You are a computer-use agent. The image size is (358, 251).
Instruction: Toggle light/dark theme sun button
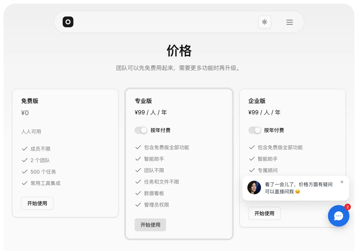click(x=265, y=22)
